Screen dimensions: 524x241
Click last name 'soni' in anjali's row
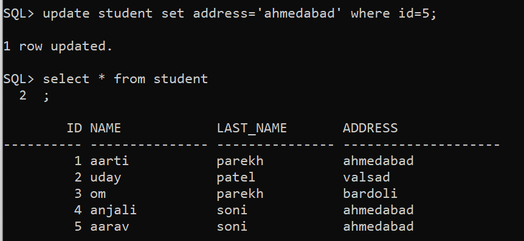point(232,210)
